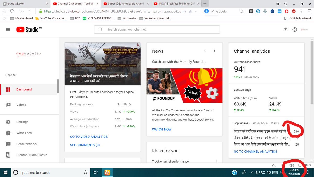
Task: Open Send feedback in the sidebar
Action: click(28, 144)
